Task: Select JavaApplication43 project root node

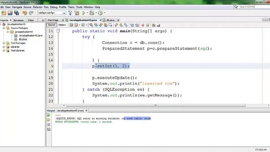Action: [16, 24]
